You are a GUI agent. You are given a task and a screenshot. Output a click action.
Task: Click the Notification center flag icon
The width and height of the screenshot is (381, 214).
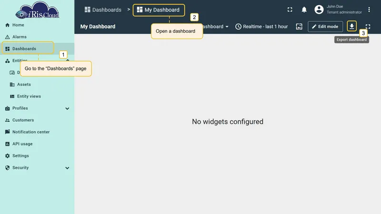pos(8,132)
